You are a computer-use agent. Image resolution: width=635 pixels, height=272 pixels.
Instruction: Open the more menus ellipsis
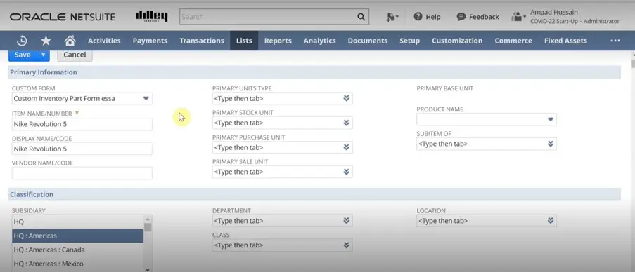click(615, 41)
